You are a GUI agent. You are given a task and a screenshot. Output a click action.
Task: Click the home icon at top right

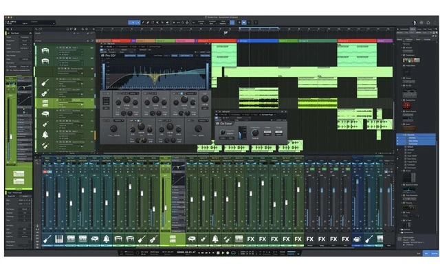[428, 23]
